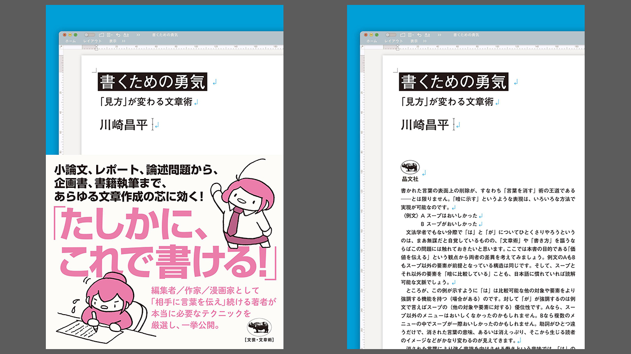631x354 pixels.
Task: Expand the >> beside 表示 on the body-text cover
Action: point(425,41)
